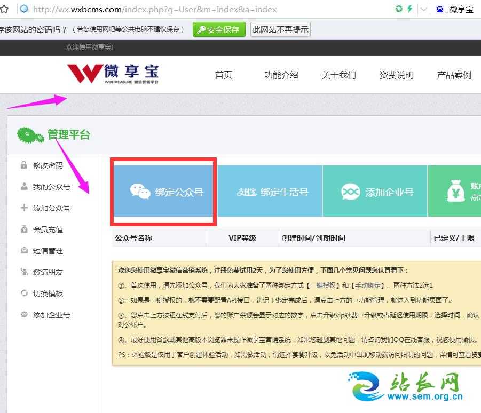Click the 此网站不再提示 button
The image size is (481, 413).
(x=280, y=29)
